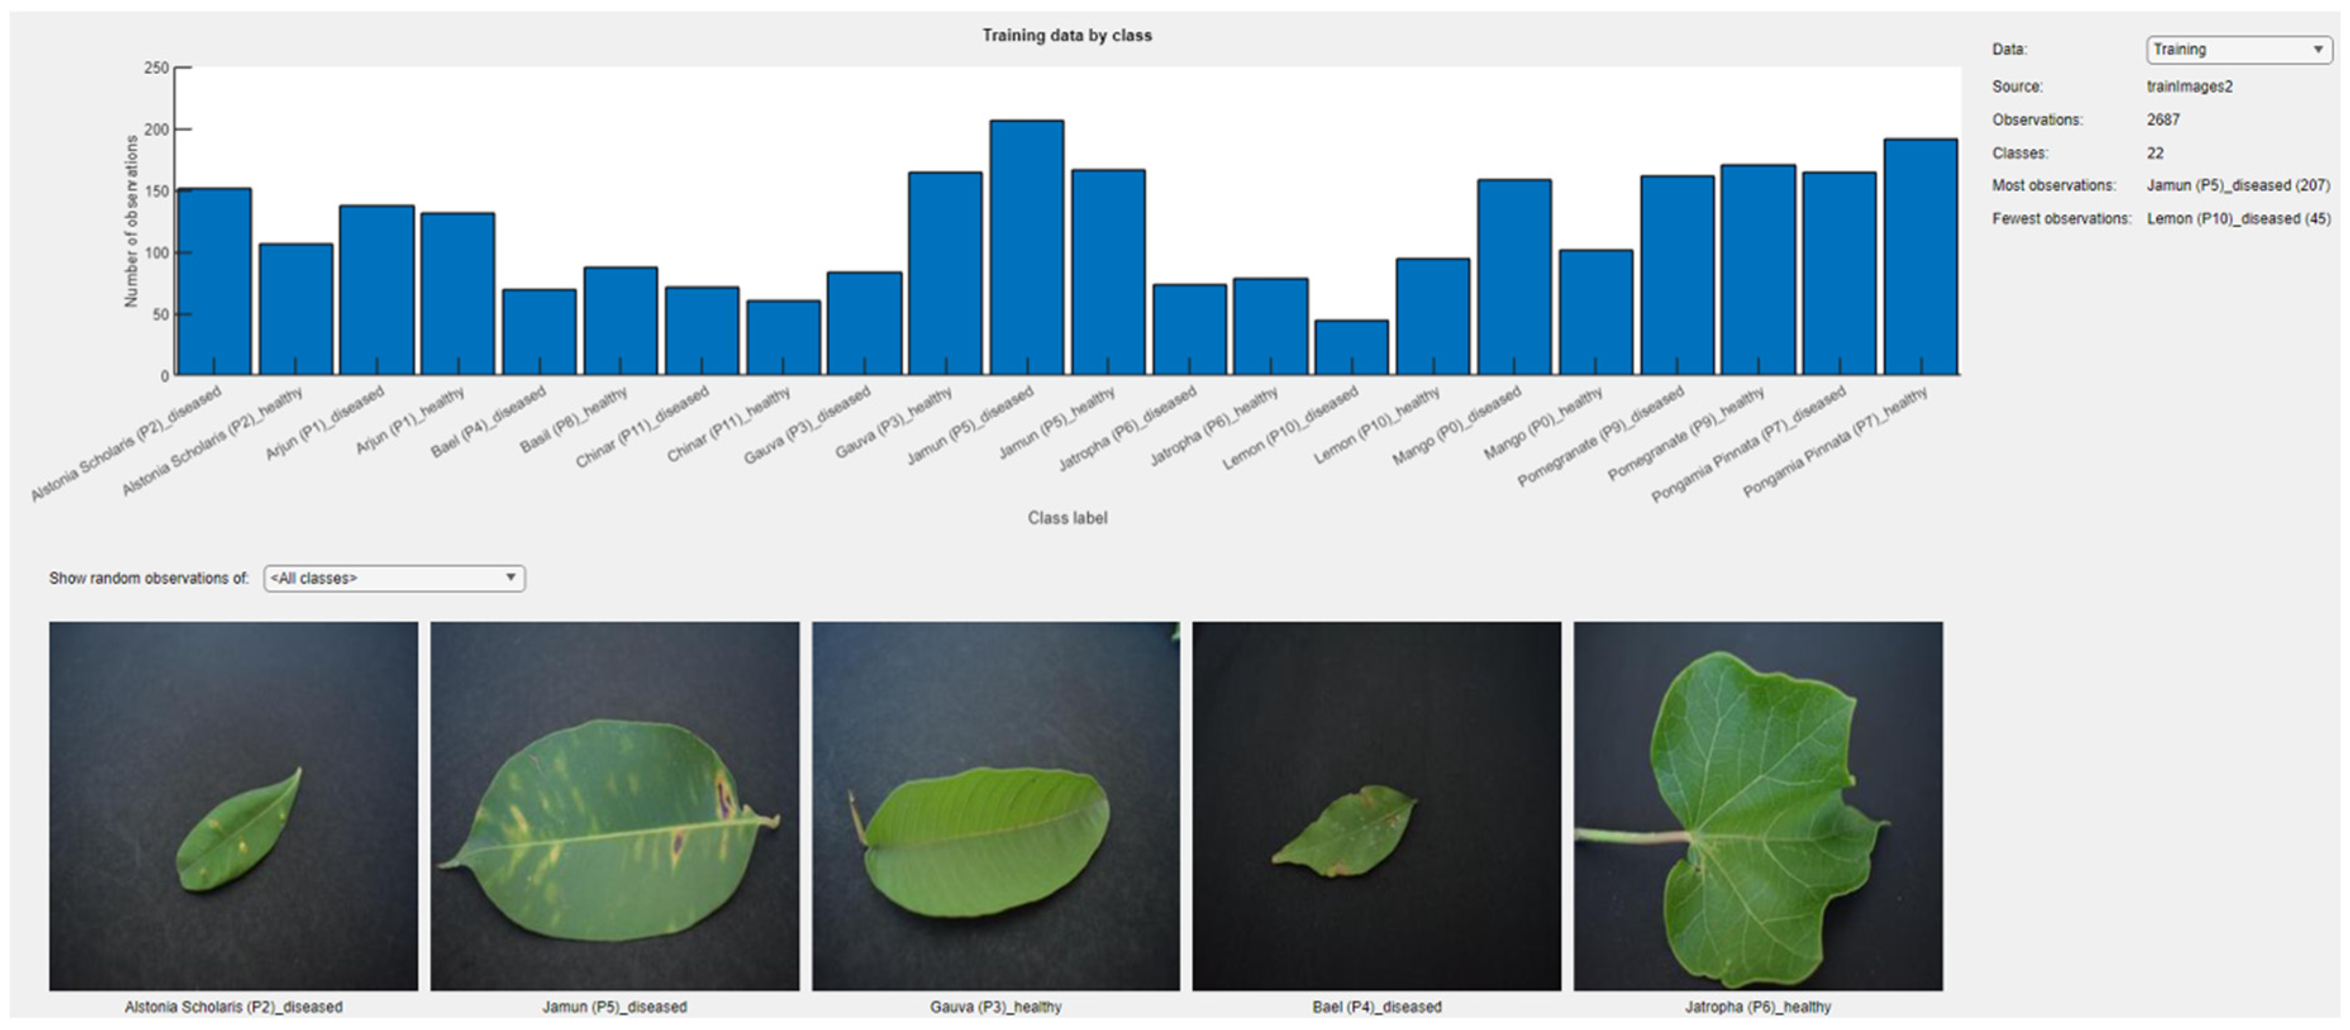This screenshot has width=2350, height=1030.
Task: Click the Mango (P0)_diseased bar
Action: click(x=1514, y=277)
